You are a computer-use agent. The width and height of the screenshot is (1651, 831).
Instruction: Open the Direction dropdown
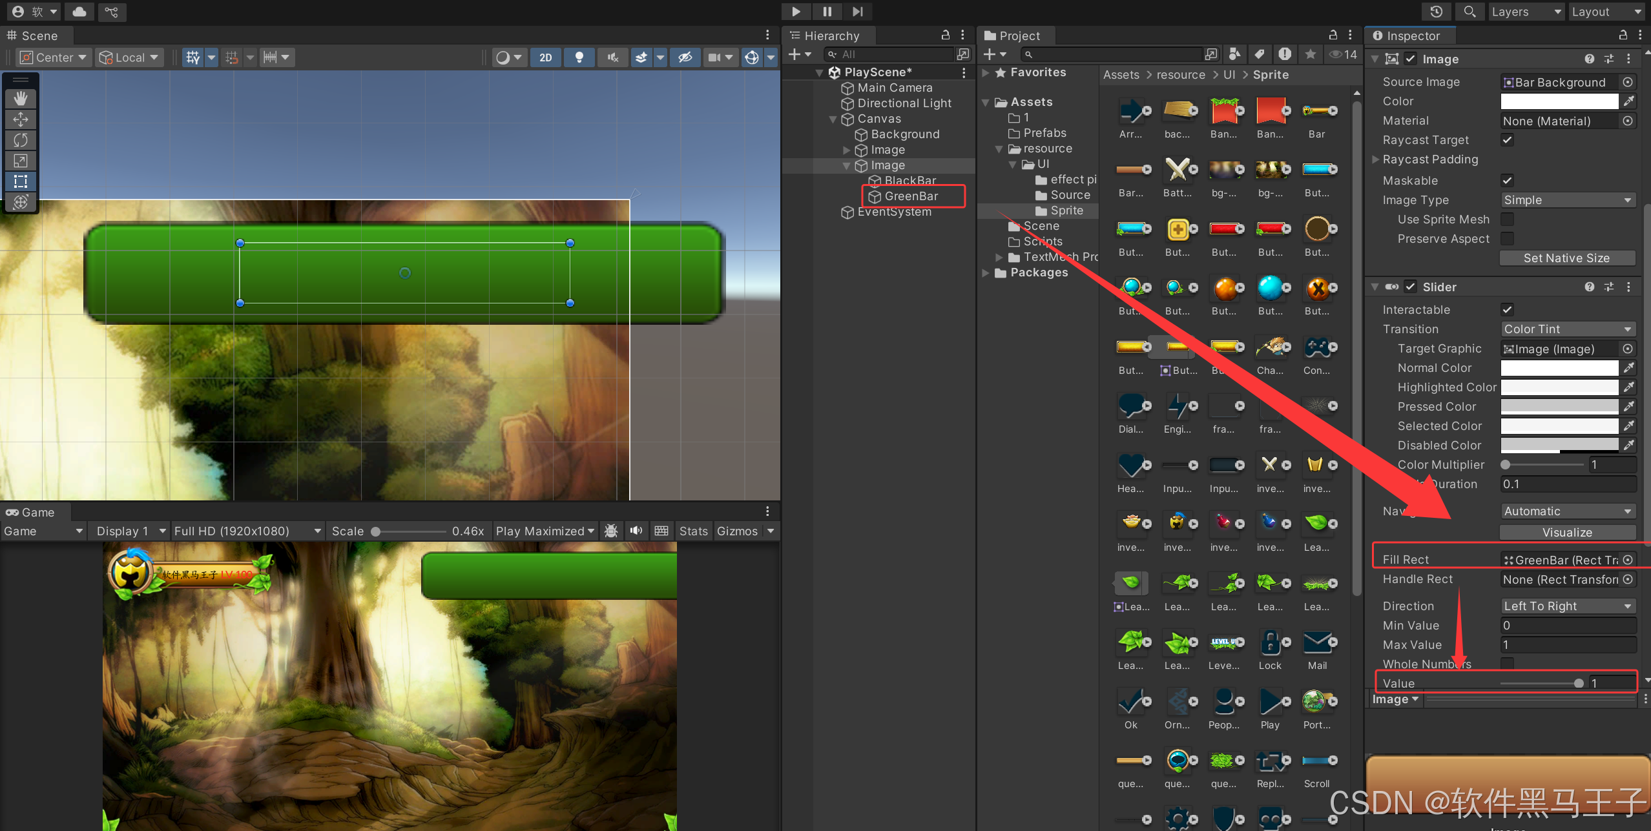pyautogui.click(x=1567, y=606)
